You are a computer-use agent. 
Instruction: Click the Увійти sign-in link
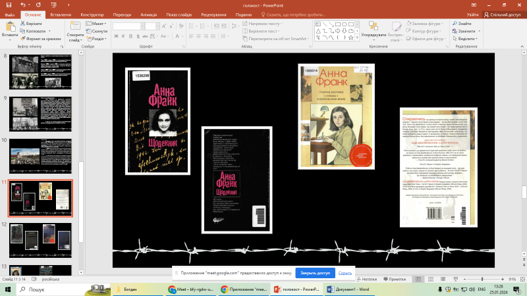coord(472,14)
